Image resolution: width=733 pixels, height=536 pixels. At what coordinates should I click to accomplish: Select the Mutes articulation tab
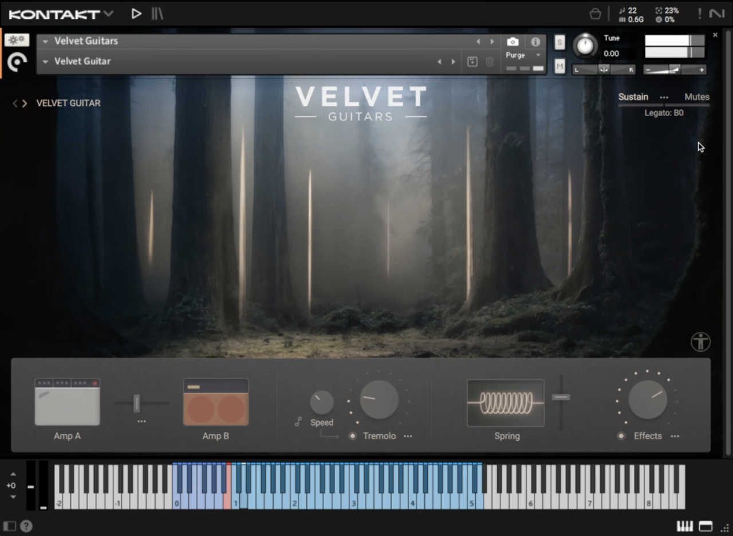pyautogui.click(x=697, y=97)
